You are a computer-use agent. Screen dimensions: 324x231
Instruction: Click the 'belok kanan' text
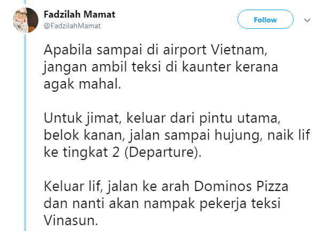tap(82, 135)
